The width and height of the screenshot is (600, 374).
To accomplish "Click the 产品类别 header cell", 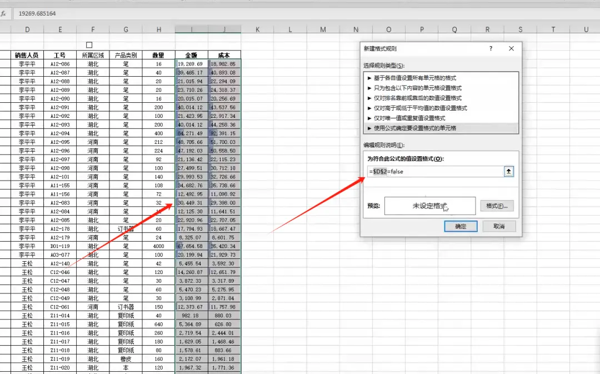I will pyautogui.click(x=126, y=55).
